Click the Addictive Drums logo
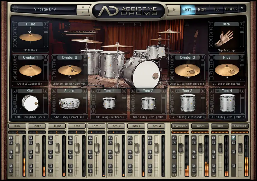257x181 pixels. 128,11
